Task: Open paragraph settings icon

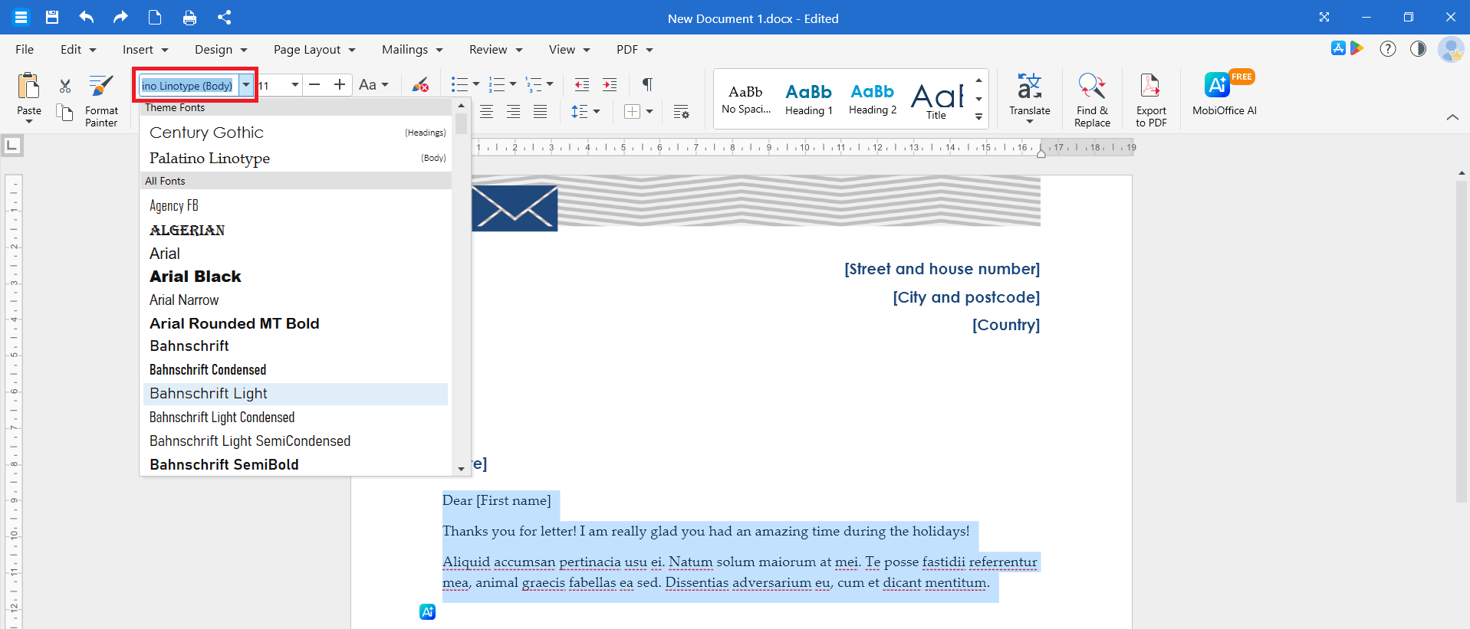Action: coord(681,112)
